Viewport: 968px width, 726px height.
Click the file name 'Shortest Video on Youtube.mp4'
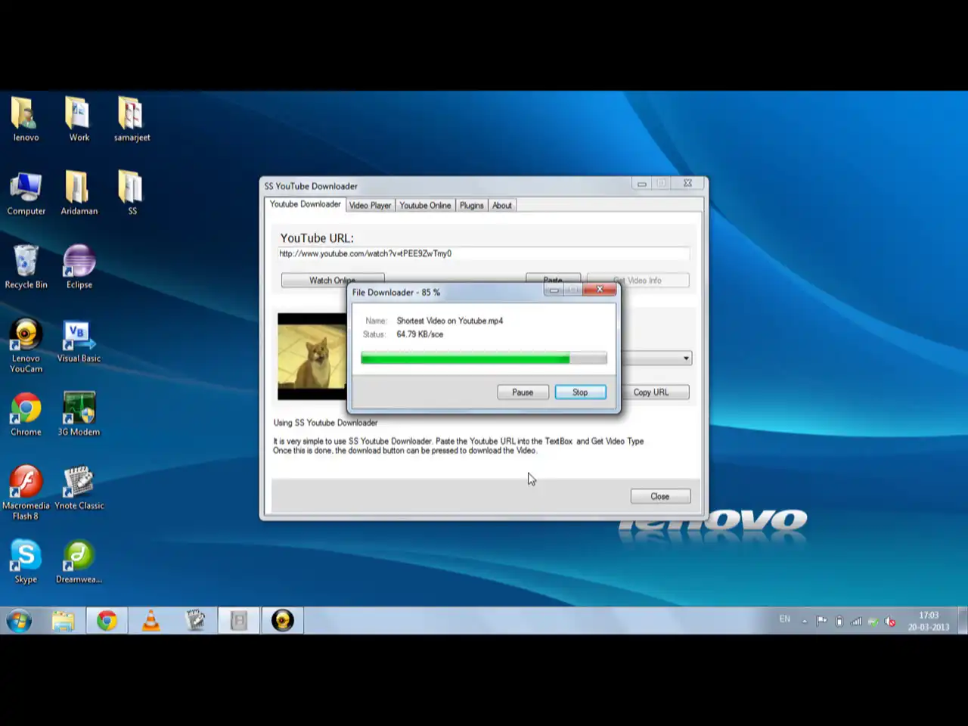coord(450,321)
